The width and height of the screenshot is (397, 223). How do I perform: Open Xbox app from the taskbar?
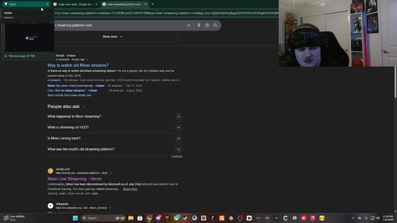point(176,218)
